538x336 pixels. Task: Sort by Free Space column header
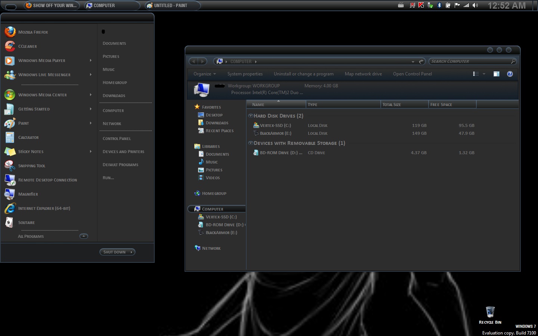pyautogui.click(x=452, y=105)
